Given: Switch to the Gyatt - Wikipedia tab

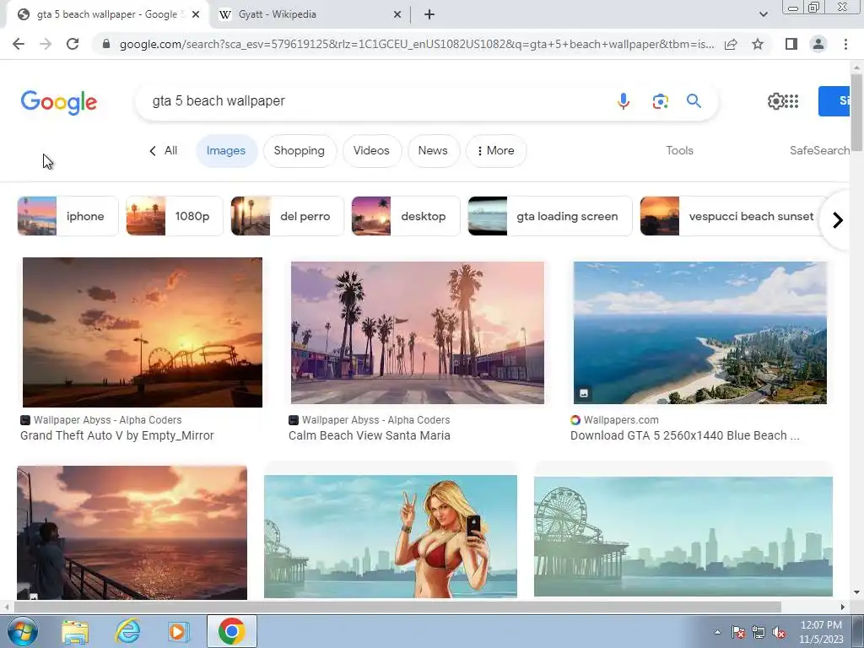Looking at the screenshot, I should 310,15.
